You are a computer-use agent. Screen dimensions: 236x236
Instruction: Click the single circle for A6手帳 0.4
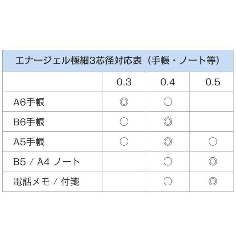[x=168, y=102]
